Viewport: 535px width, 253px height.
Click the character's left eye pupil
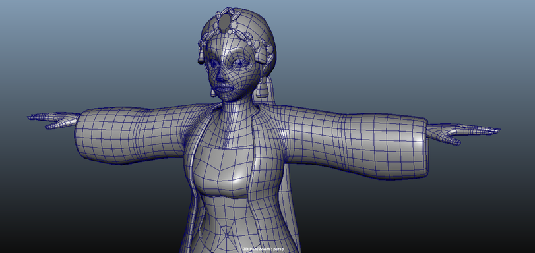[x=240, y=63]
